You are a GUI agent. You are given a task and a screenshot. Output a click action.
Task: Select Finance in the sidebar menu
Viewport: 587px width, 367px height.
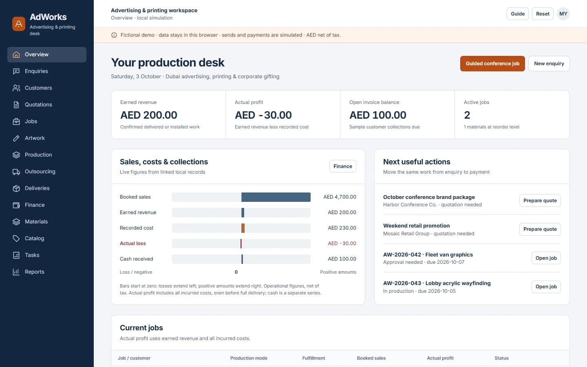tap(47, 205)
